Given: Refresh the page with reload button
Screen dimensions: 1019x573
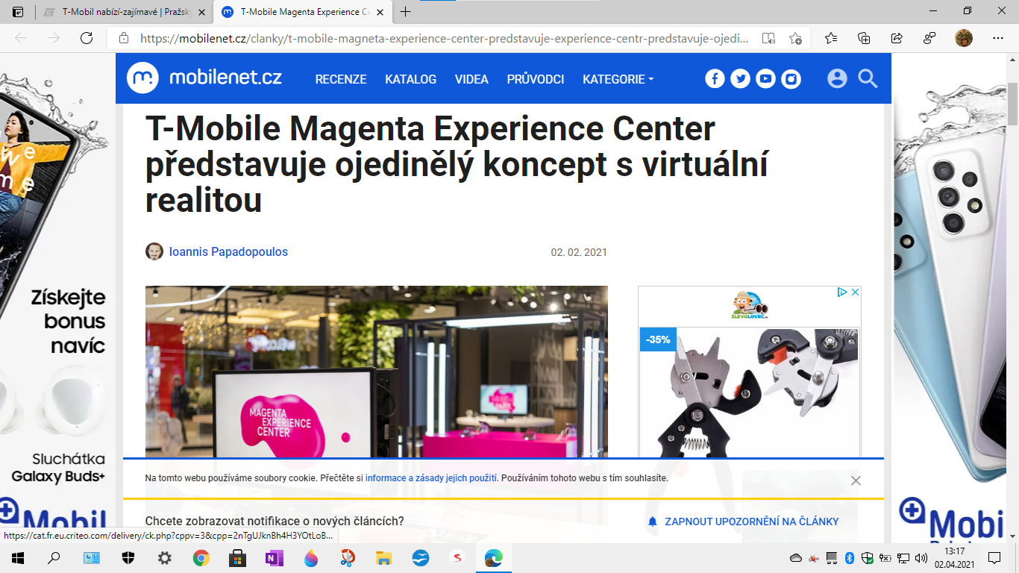Looking at the screenshot, I should click(x=87, y=39).
